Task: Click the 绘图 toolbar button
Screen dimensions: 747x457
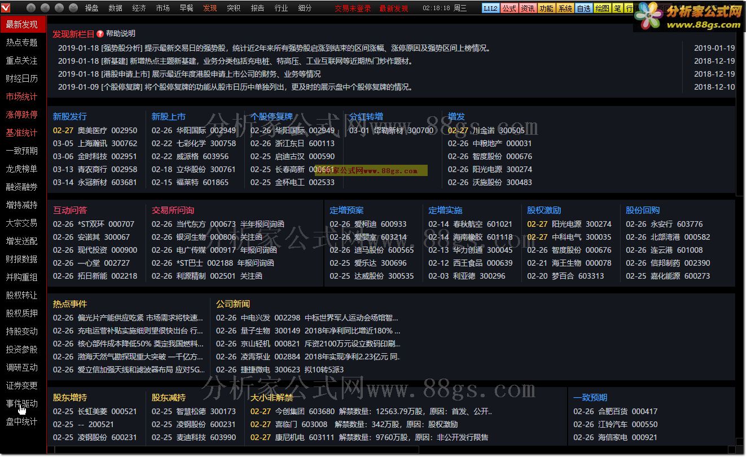Action: 602,8
